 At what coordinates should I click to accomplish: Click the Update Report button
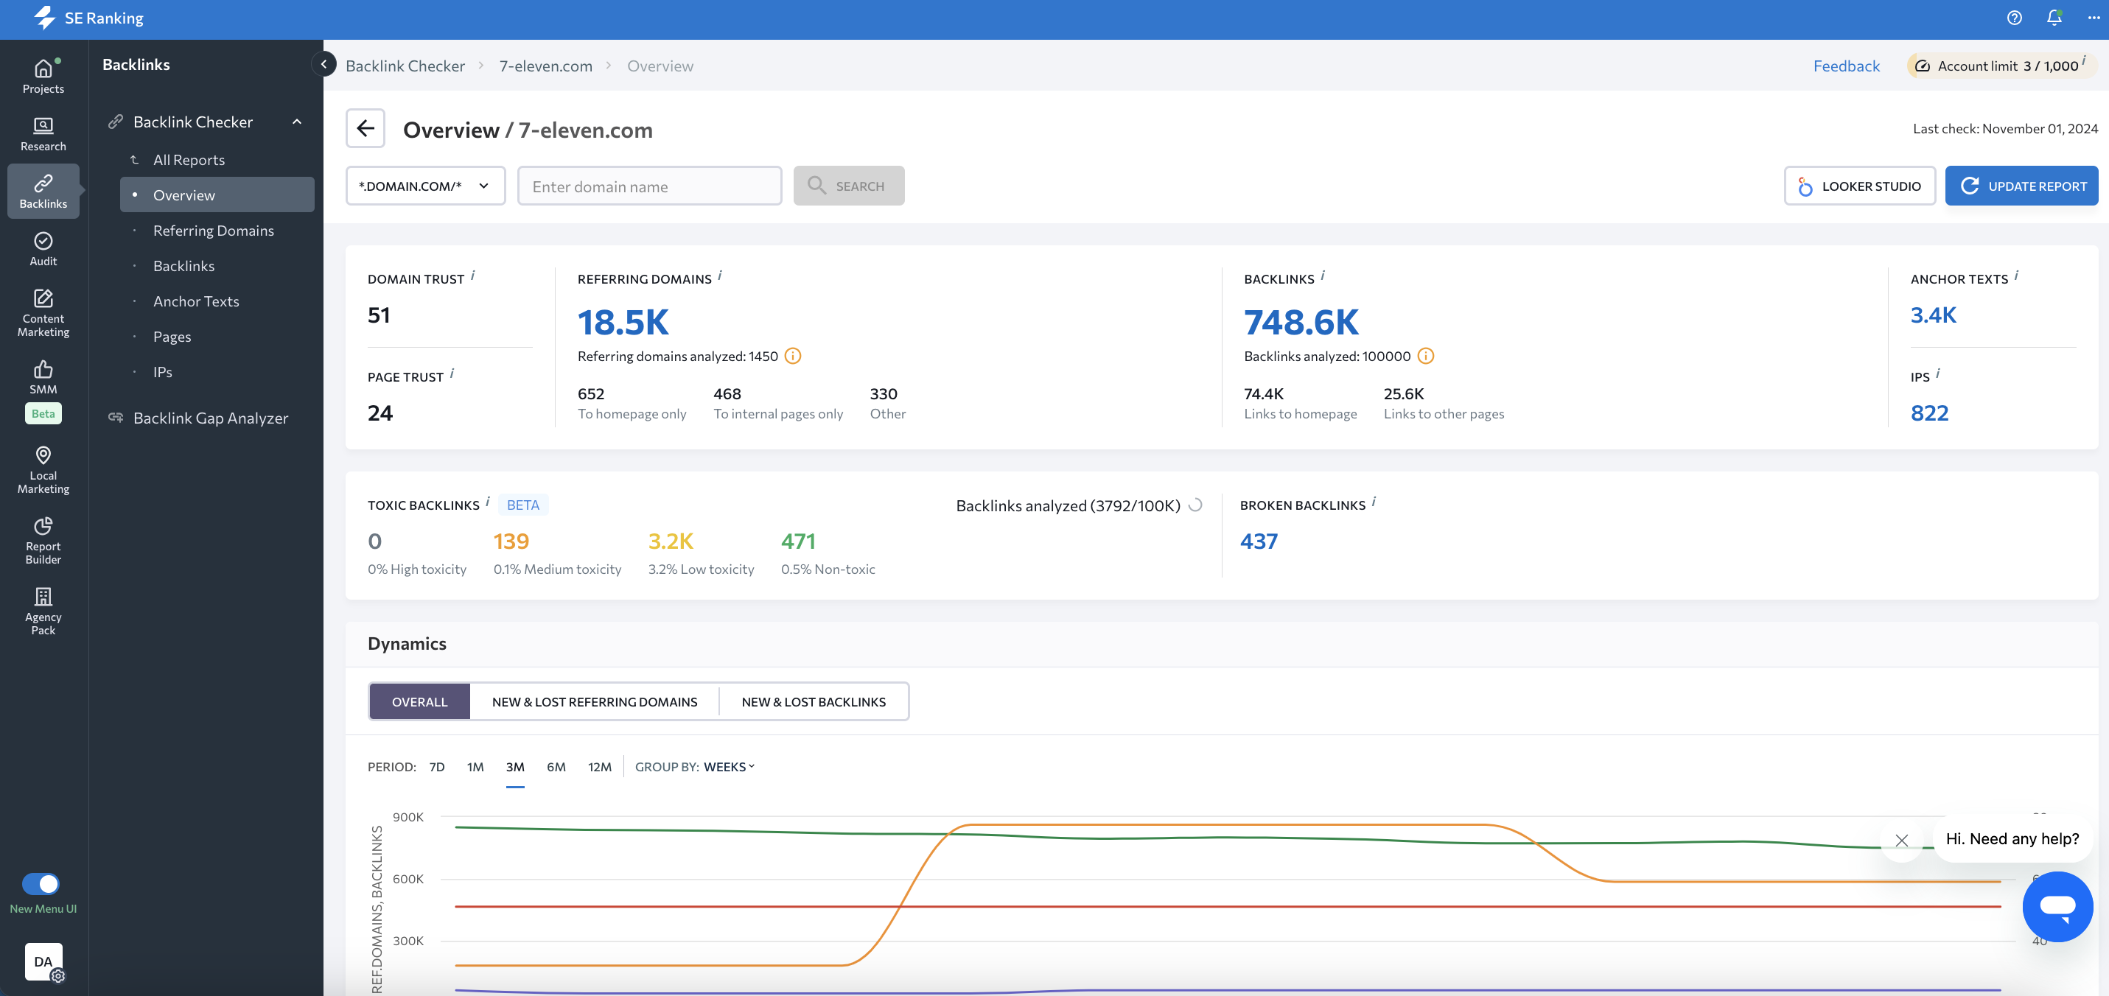[x=2022, y=186]
